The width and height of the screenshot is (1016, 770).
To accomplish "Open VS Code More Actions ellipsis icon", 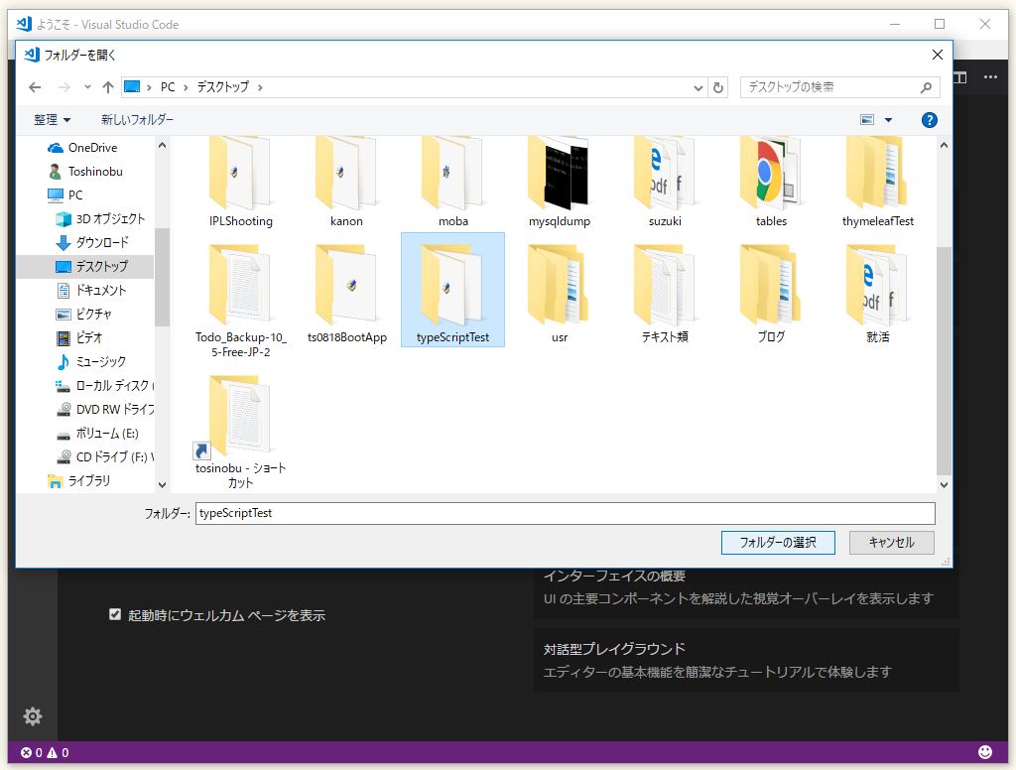I will click(x=989, y=76).
